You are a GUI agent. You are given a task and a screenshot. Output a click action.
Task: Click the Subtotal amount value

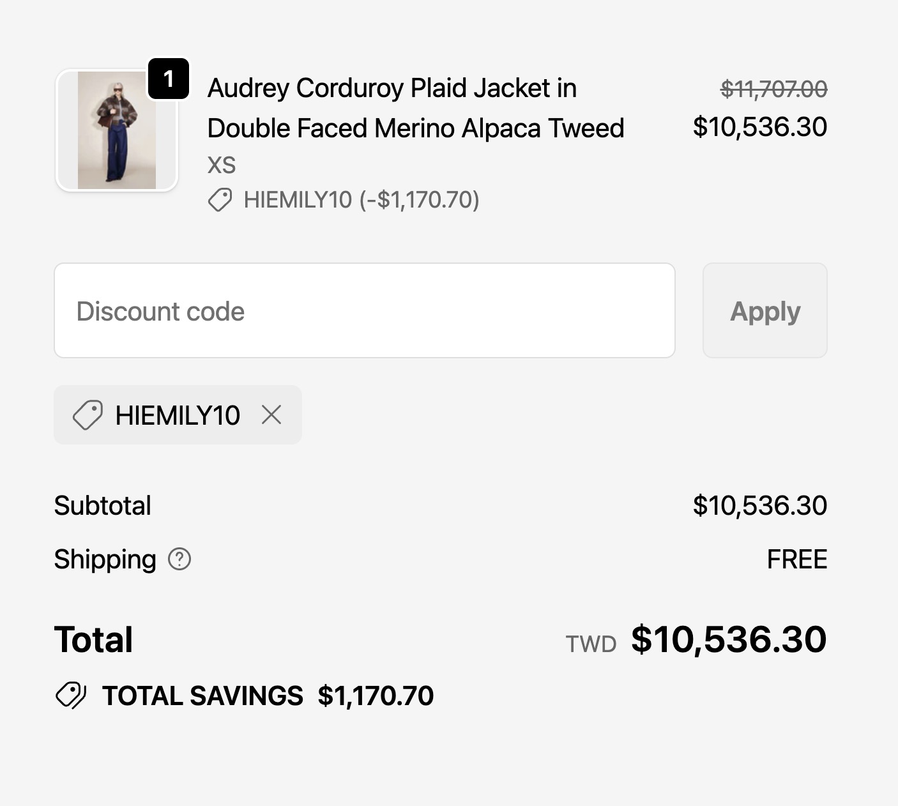click(x=759, y=506)
